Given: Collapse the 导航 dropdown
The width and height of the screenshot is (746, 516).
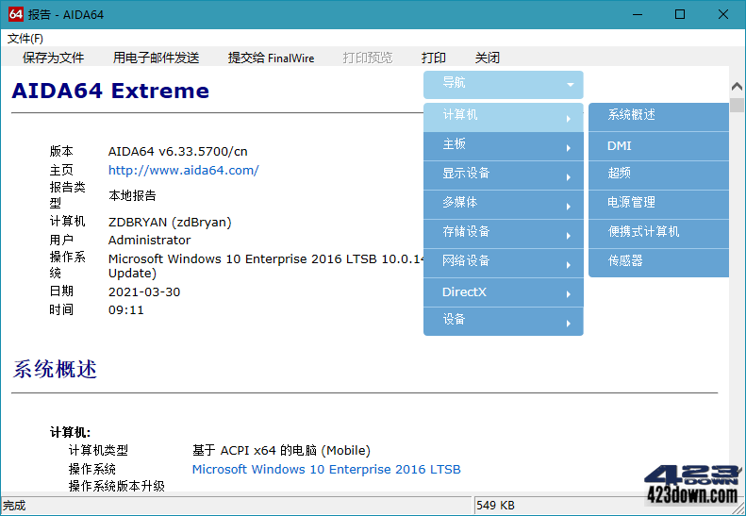Looking at the screenshot, I should (504, 85).
